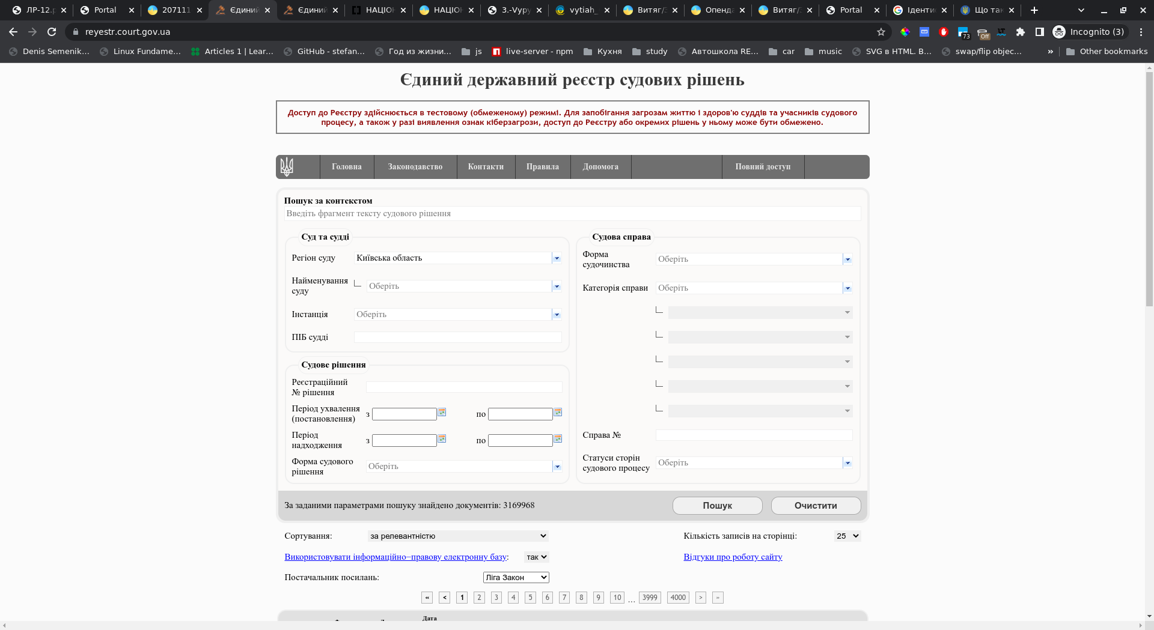The width and height of the screenshot is (1154, 630).
Task: Open calendar for decision period end date
Action: [558, 413]
